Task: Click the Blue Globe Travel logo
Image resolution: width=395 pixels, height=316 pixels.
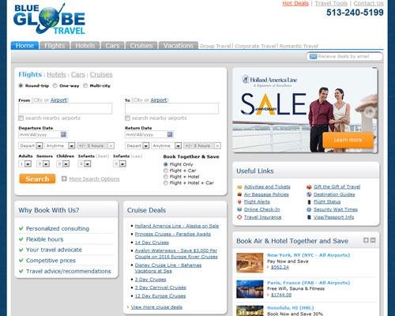Action: (x=49, y=19)
